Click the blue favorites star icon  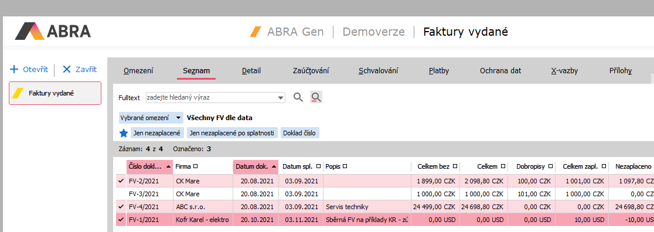pyautogui.click(x=124, y=133)
